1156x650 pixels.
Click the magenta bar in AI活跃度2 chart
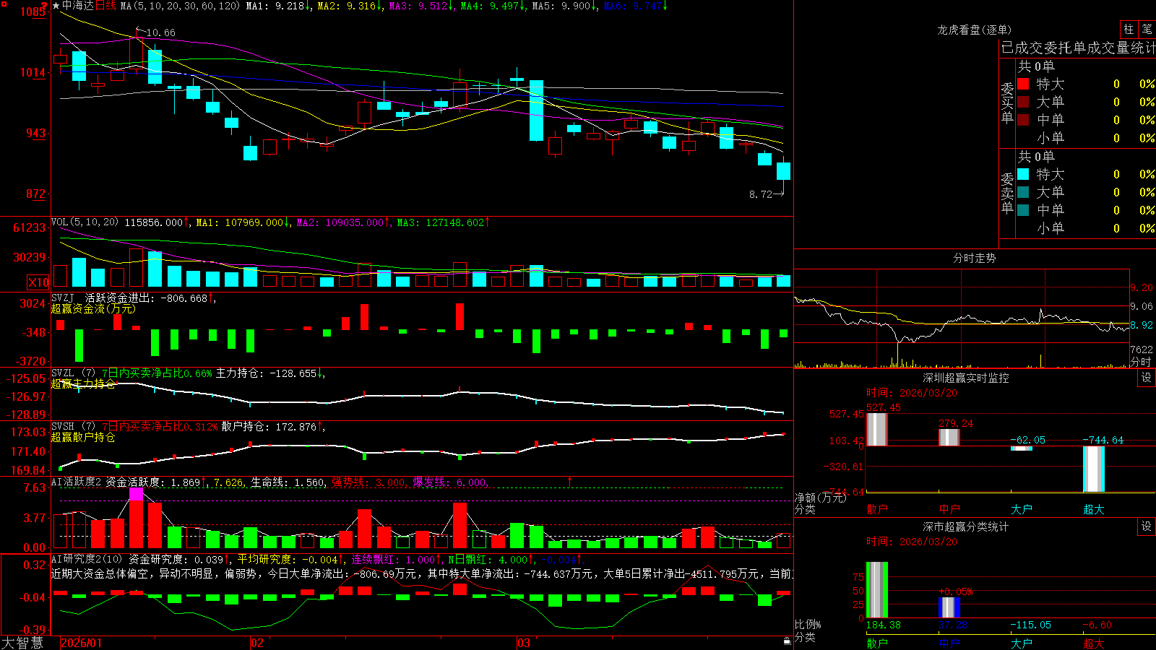(x=136, y=494)
